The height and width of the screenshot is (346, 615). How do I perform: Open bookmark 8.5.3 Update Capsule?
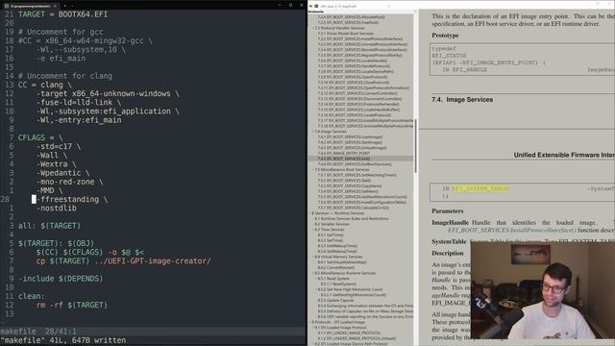(335, 301)
